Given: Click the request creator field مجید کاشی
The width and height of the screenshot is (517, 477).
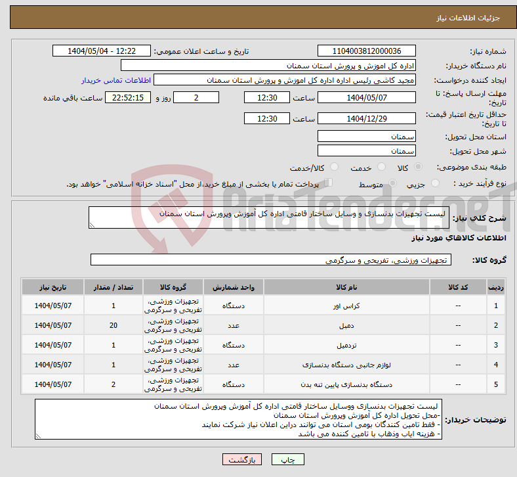Looking at the screenshot, I should click(x=285, y=80).
